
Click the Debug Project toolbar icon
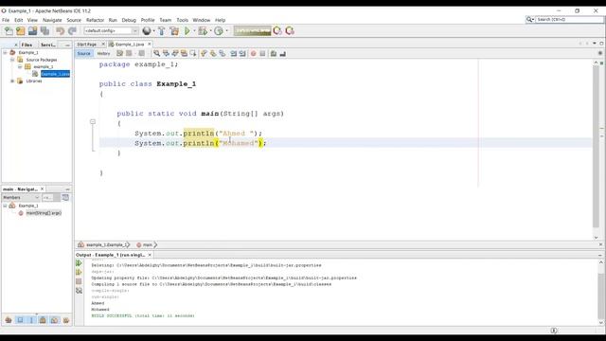click(202, 31)
